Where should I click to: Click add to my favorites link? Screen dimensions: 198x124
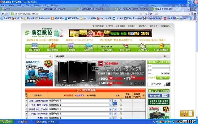coord(98,26)
